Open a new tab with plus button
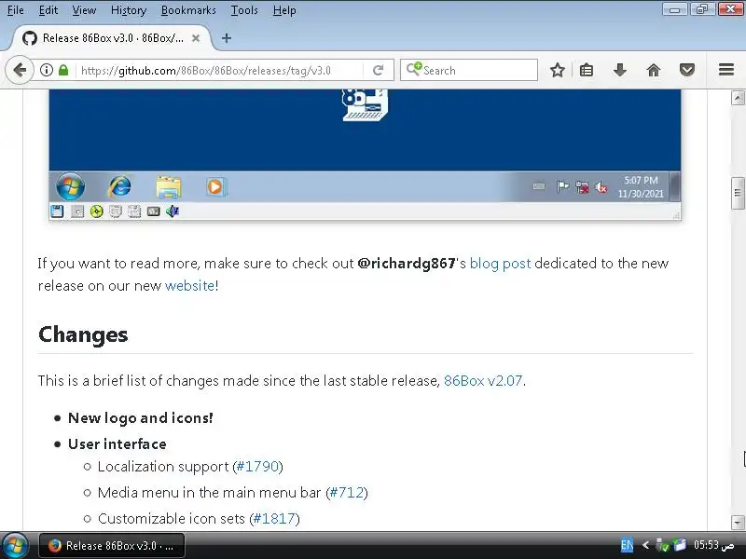746x559 pixels. (x=227, y=38)
